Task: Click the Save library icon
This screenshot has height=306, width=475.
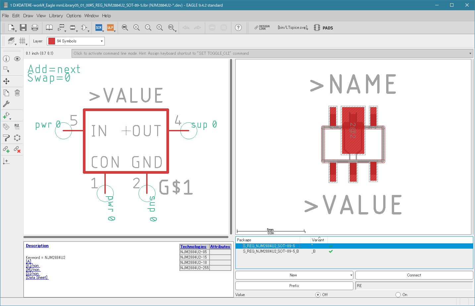Action: click(23, 28)
